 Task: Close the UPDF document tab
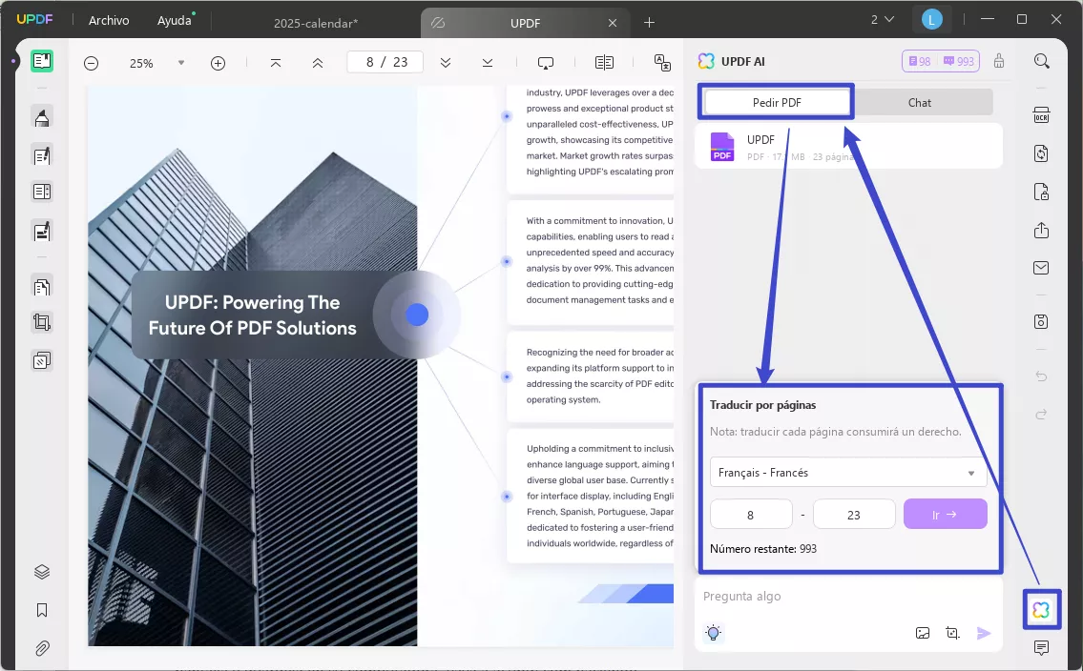click(613, 23)
